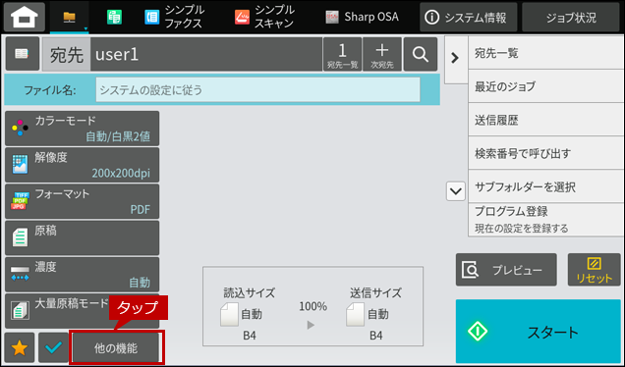The width and height of the screenshot is (625, 367).
Task: Launch Sharp OSA
Action: coord(362,17)
